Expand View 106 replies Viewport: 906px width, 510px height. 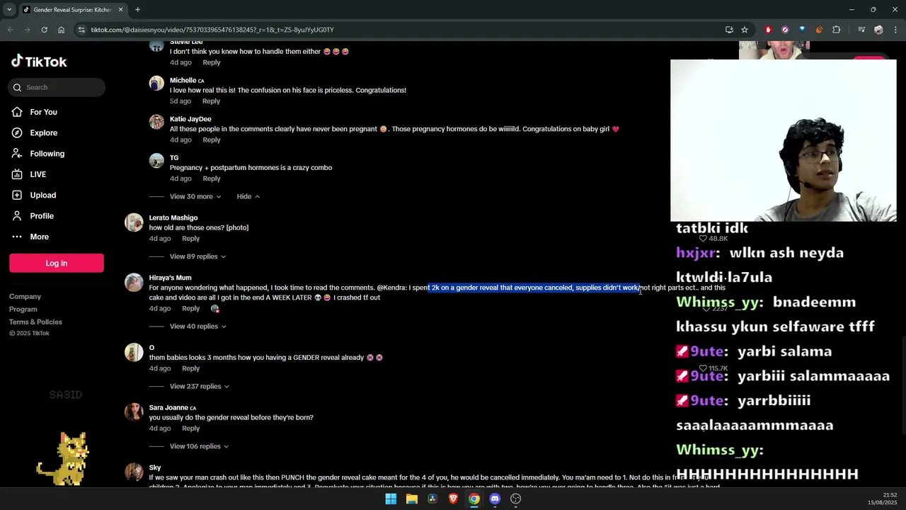point(200,446)
